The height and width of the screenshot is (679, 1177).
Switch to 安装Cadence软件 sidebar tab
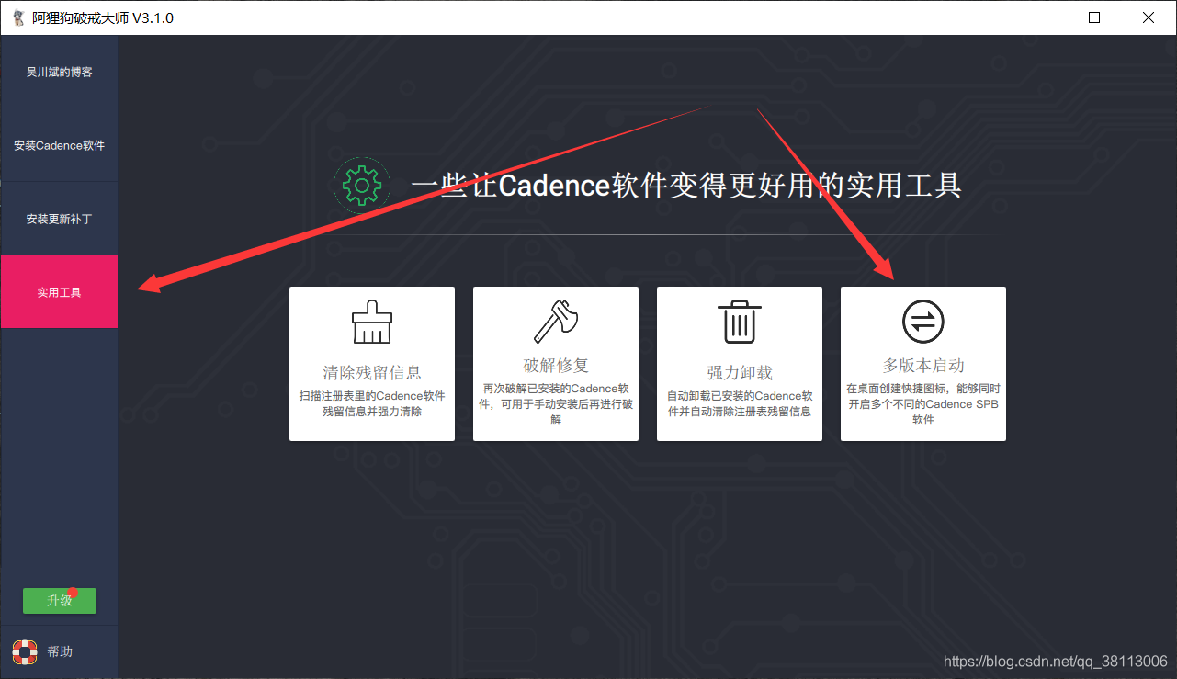59,145
